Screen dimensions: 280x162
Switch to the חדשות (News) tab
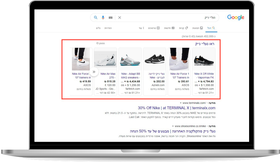point(169,28)
